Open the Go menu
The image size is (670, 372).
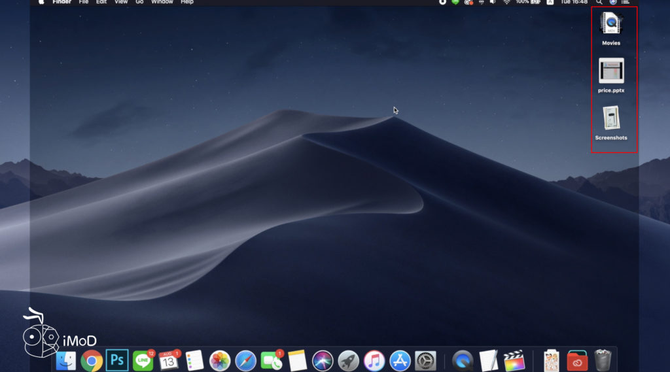click(139, 2)
